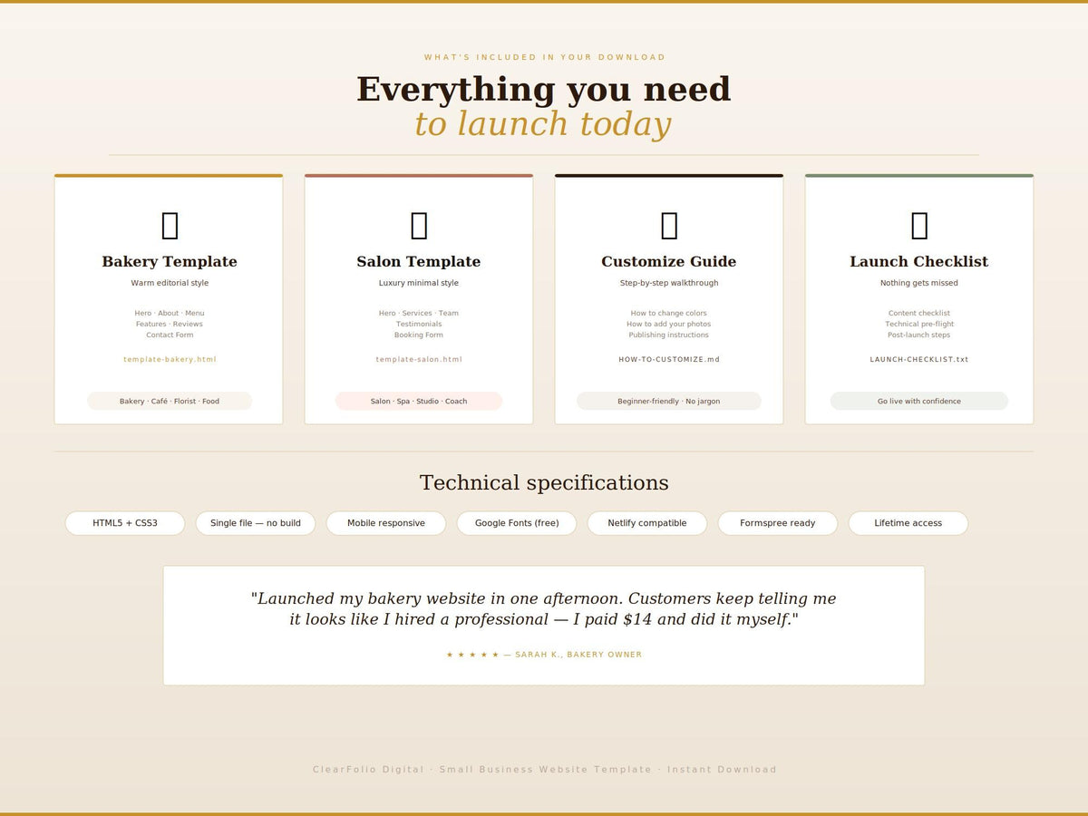Click the Features · Reviews line
Screen dimensions: 1088x816
pos(170,324)
